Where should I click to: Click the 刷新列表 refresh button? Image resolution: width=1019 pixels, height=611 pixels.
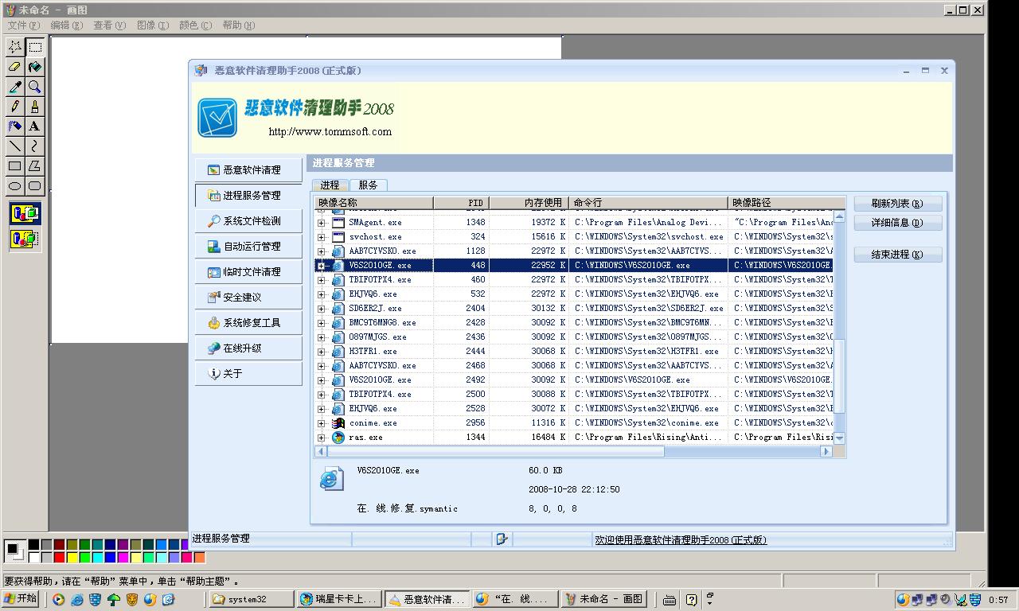898,204
